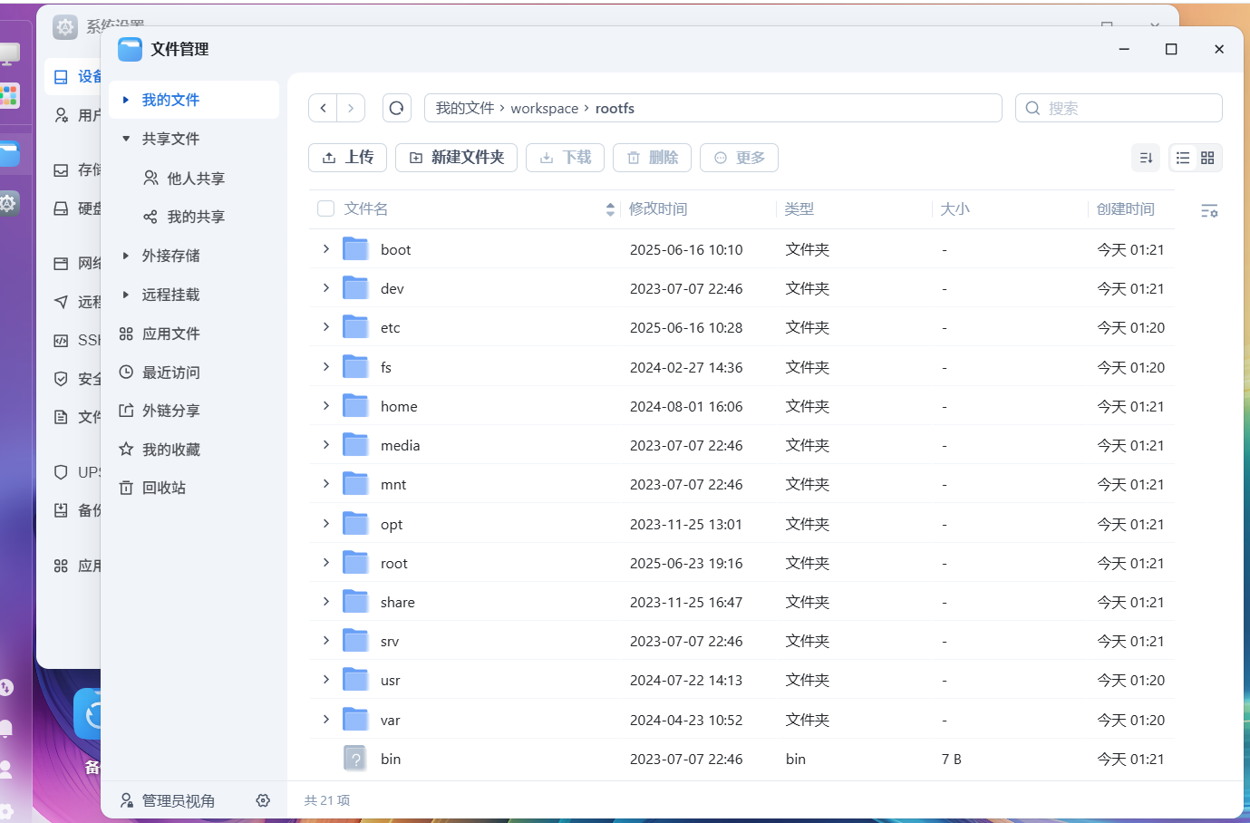Open 外链分享 in the sidebar
The image size is (1250, 823).
click(x=171, y=411)
